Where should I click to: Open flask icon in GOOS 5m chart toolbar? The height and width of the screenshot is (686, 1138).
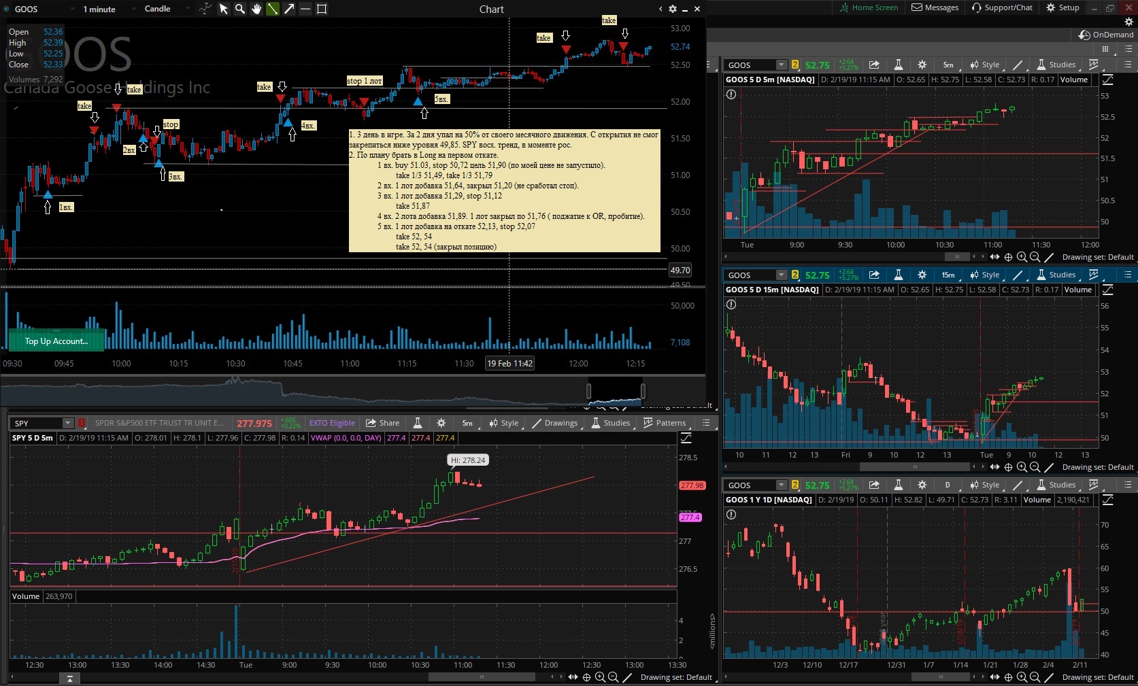click(x=899, y=65)
